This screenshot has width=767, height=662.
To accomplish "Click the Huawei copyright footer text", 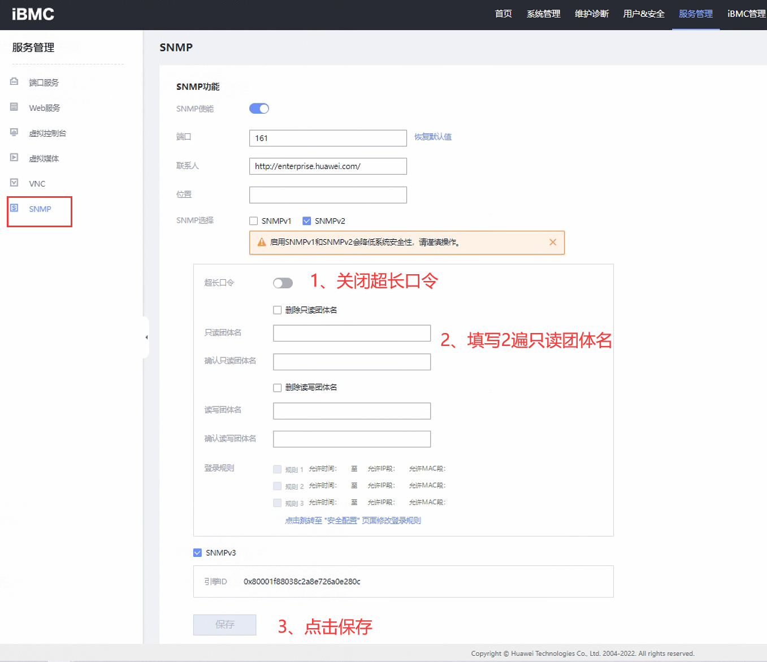I will click(583, 654).
